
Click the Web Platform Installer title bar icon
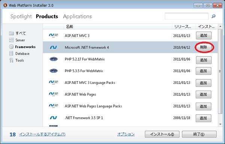click(x=5, y=5)
